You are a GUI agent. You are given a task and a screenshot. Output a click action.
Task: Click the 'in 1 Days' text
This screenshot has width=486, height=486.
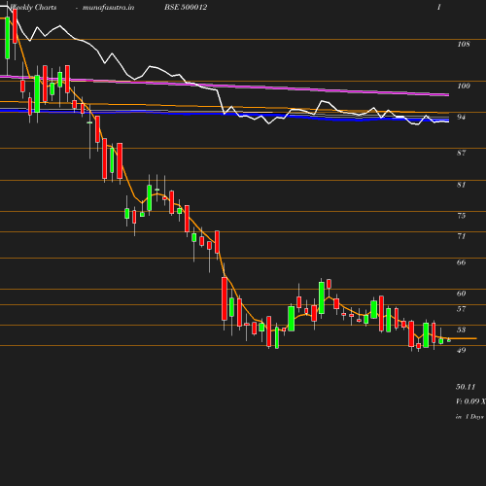(x=469, y=417)
